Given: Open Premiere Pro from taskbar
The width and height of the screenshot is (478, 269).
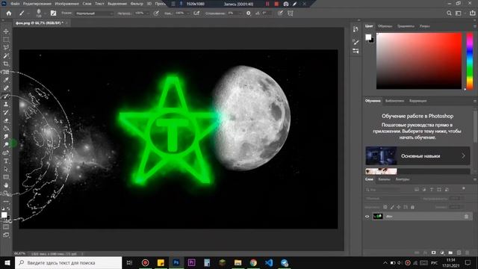Looking at the screenshot, I should pyautogui.click(x=191, y=262).
